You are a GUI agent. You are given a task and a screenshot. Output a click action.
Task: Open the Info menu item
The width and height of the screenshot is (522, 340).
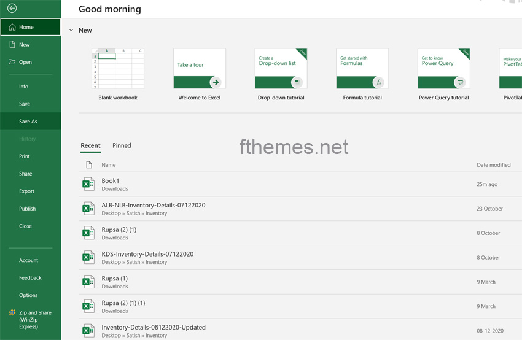30,87
